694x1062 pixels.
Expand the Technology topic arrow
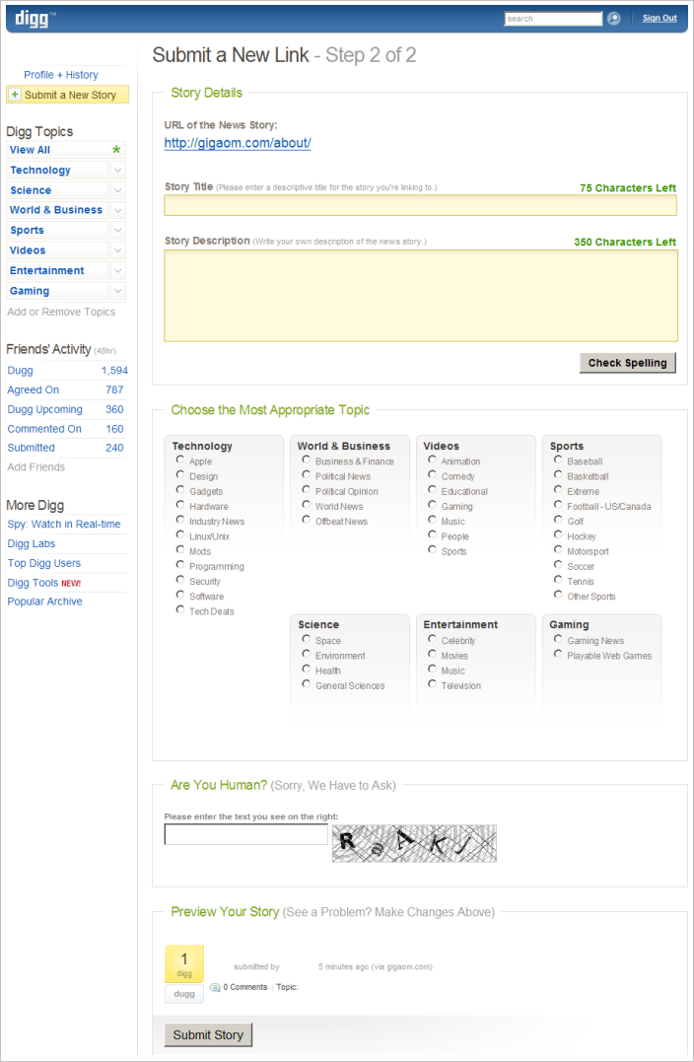click(x=118, y=170)
